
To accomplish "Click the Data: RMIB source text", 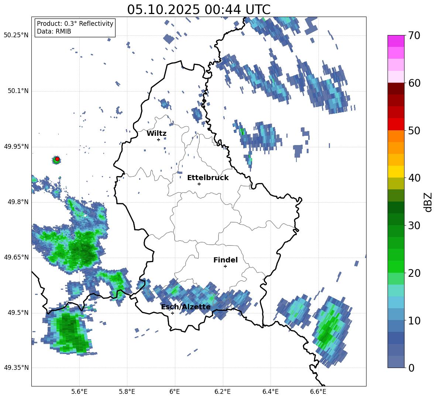I will point(54,31).
